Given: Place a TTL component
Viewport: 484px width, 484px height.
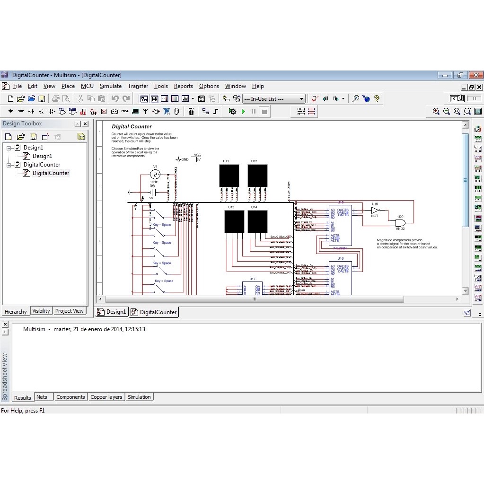Looking at the screenshot, I should (x=63, y=111).
